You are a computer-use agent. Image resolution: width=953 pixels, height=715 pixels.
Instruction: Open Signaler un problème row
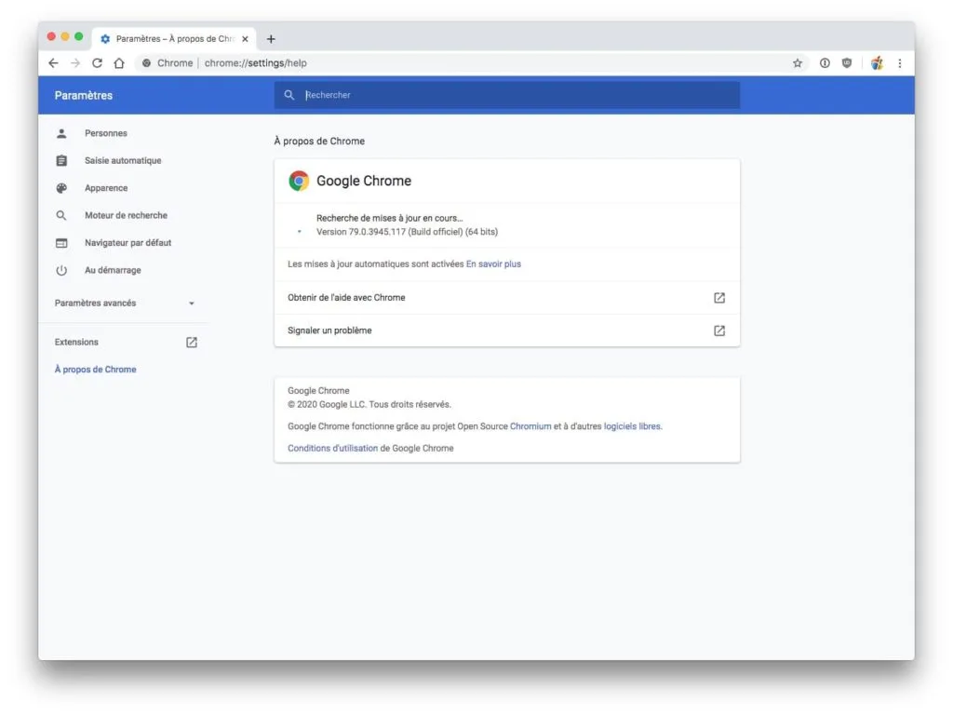pyautogui.click(x=507, y=331)
